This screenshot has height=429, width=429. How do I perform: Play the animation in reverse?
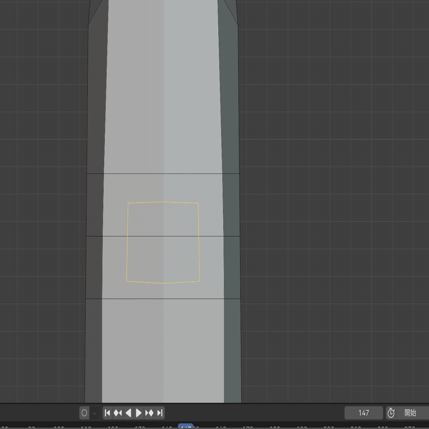(128, 412)
